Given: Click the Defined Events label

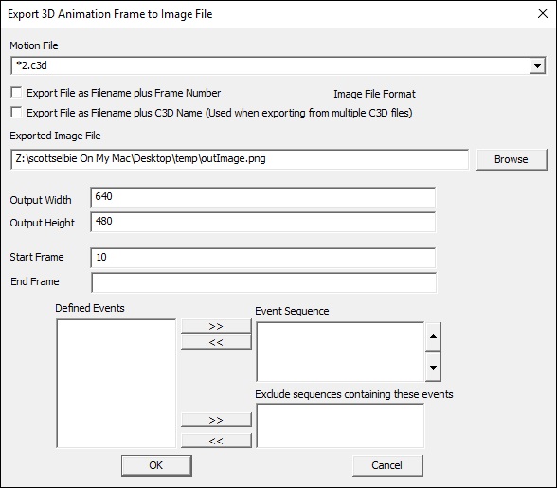Looking at the screenshot, I should coord(90,308).
